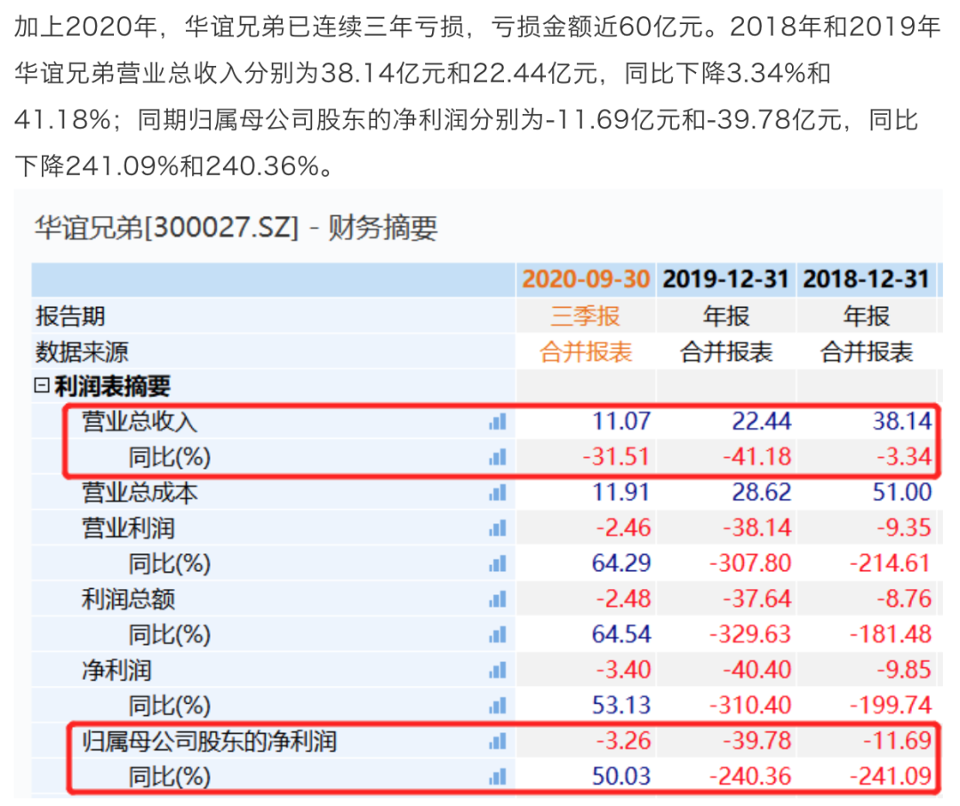Click the chart icon in the 50.03 row
Screen dimensions: 960x806
point(498,778)
